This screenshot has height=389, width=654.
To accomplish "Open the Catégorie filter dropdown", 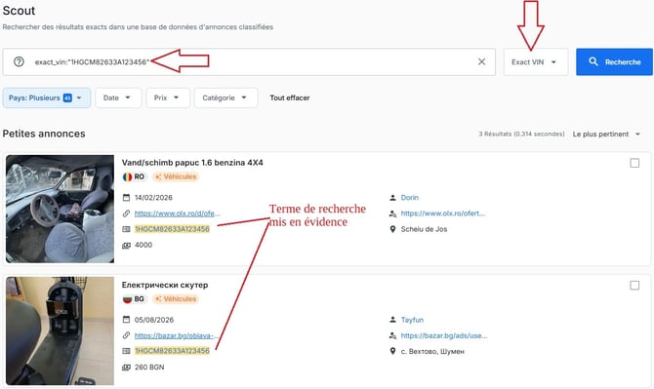I will 225,97.
